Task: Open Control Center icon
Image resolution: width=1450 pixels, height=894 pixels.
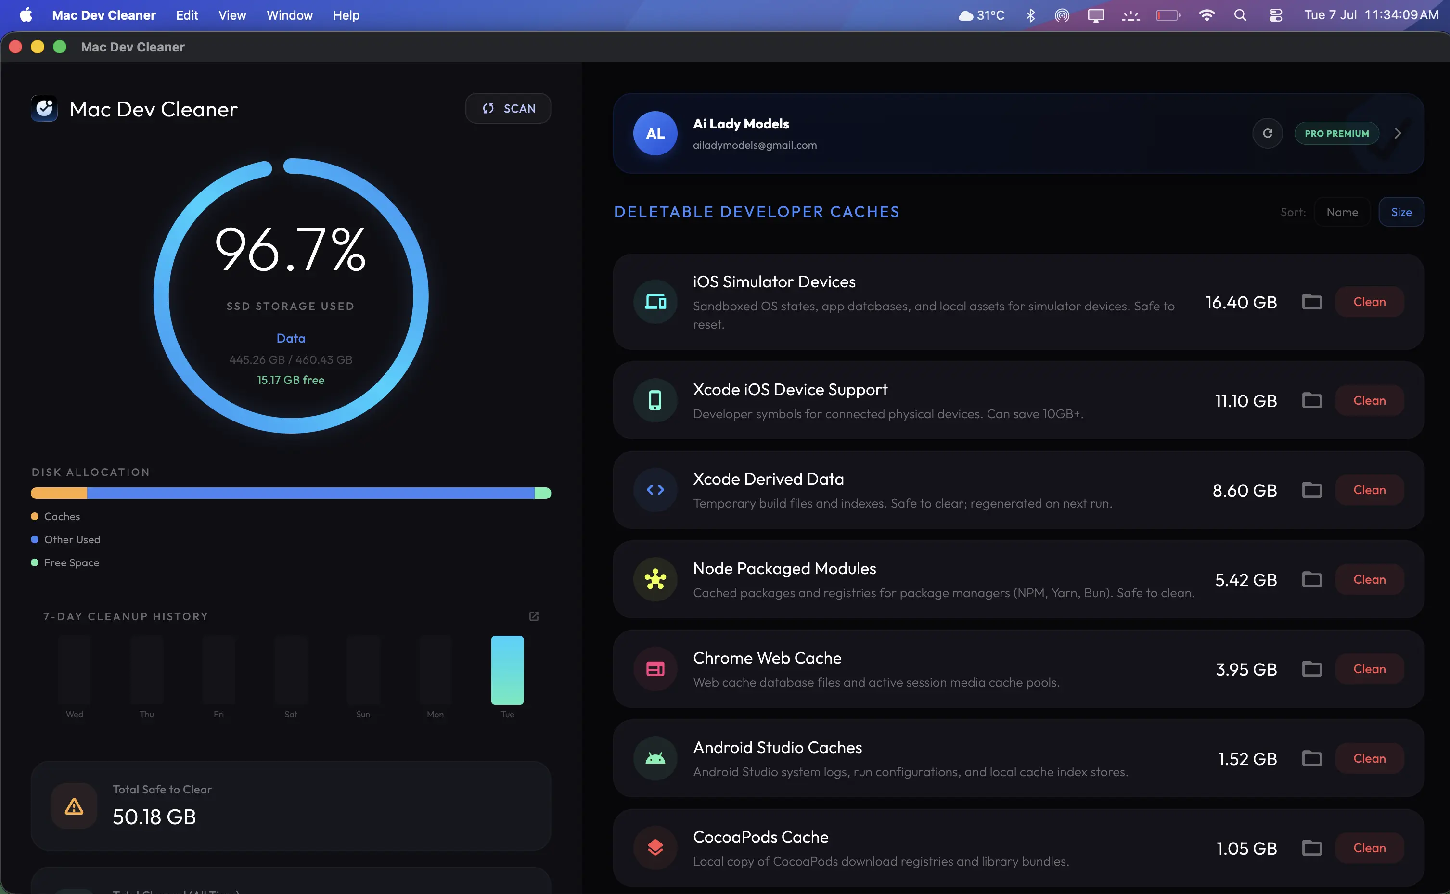Action: click(x=1275, y=15)
